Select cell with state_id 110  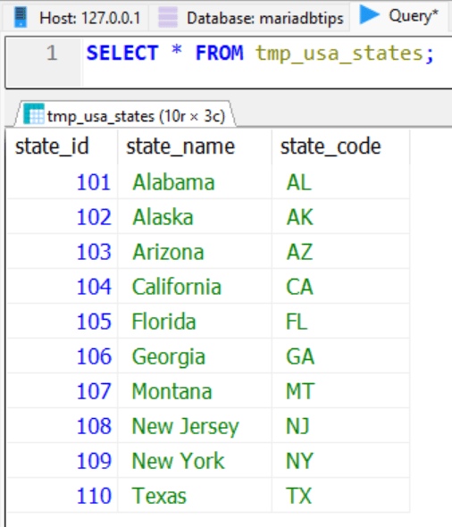coord(63,496)
